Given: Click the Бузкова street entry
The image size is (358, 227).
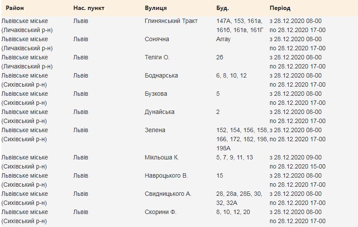Looking at the screenshot, I should point(156,94).
